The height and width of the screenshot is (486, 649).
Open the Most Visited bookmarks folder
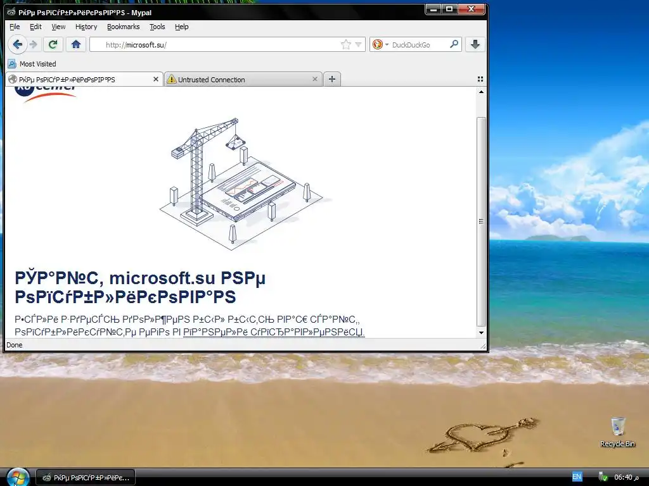[x=32, y=64]
